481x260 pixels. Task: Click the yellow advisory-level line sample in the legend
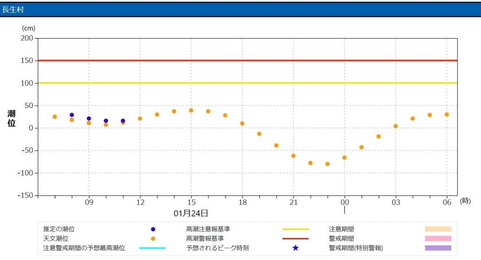295,229
